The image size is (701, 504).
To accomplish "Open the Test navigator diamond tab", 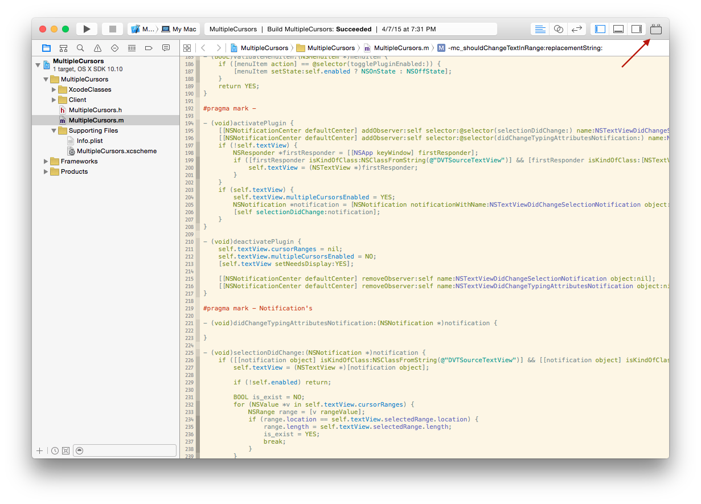I will 114,48.
